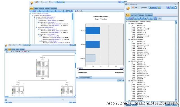Image resolution: width=180 pixels, height=107 pixels.
Task: Open Annotations tab in top tree-model window
Action: coord(53,8)
